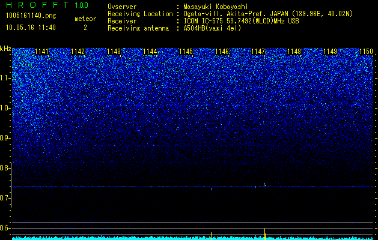Screen dimensions: 378x240
Task: Click the observer name Masayuki Kobayashi
Action: [x=215, y=7]
